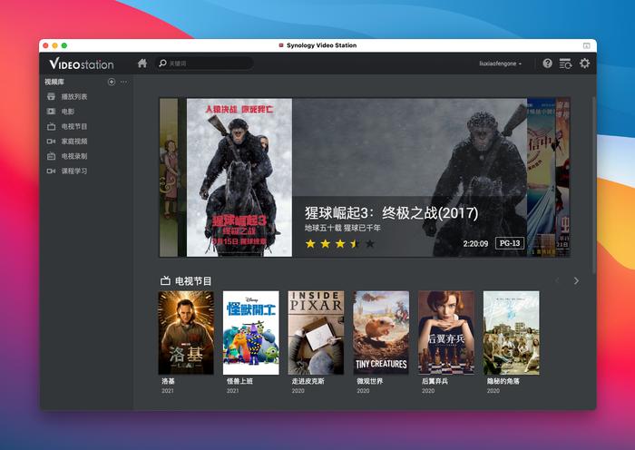Click the 微观世界 show title
The width and height of the screenshot is (635, 450).
pos(370,381)
